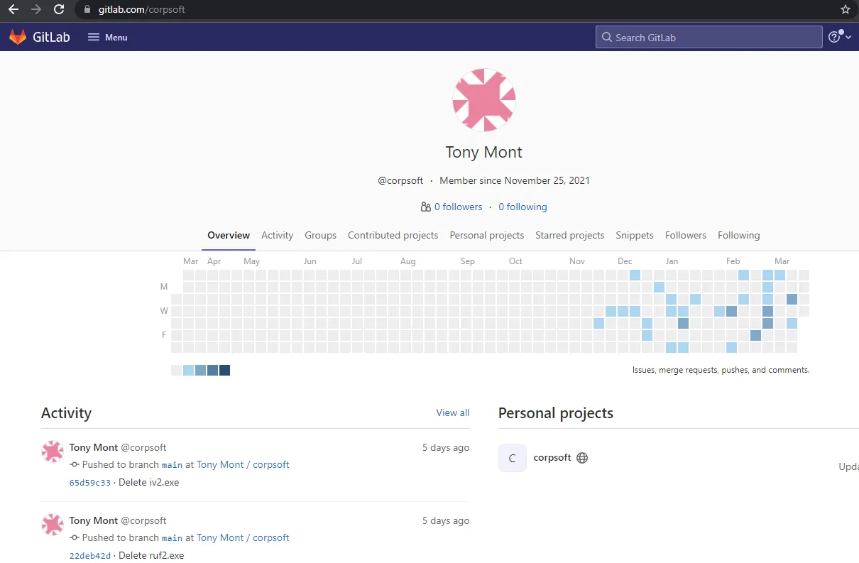Click the 'Member since November 25, 2021' text
The height and width of the screenshot is (563, 859).
pos(515,180)
